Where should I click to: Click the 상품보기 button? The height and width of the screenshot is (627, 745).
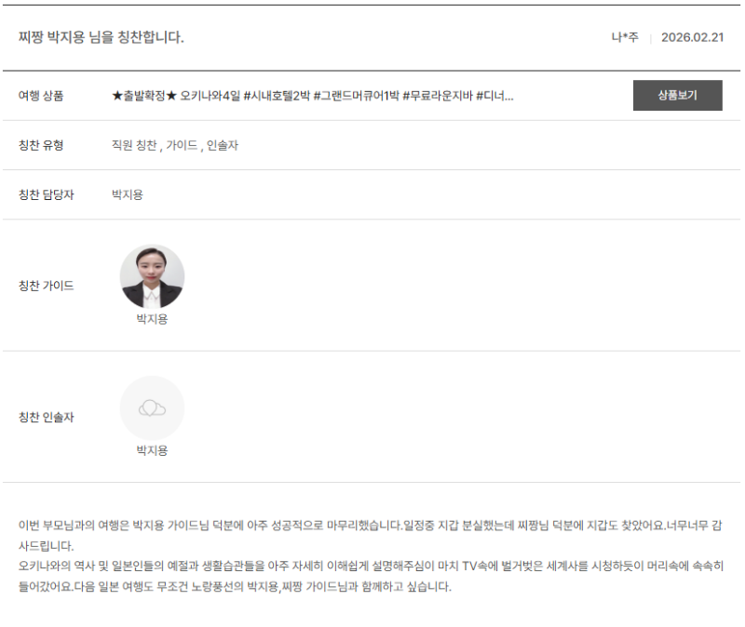677,96
